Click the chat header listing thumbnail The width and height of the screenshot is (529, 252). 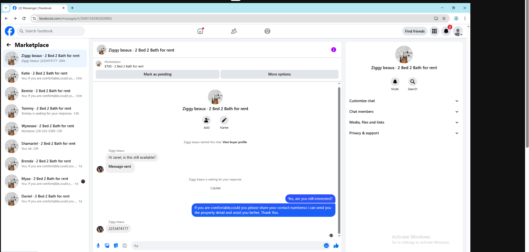click(101, 50)
